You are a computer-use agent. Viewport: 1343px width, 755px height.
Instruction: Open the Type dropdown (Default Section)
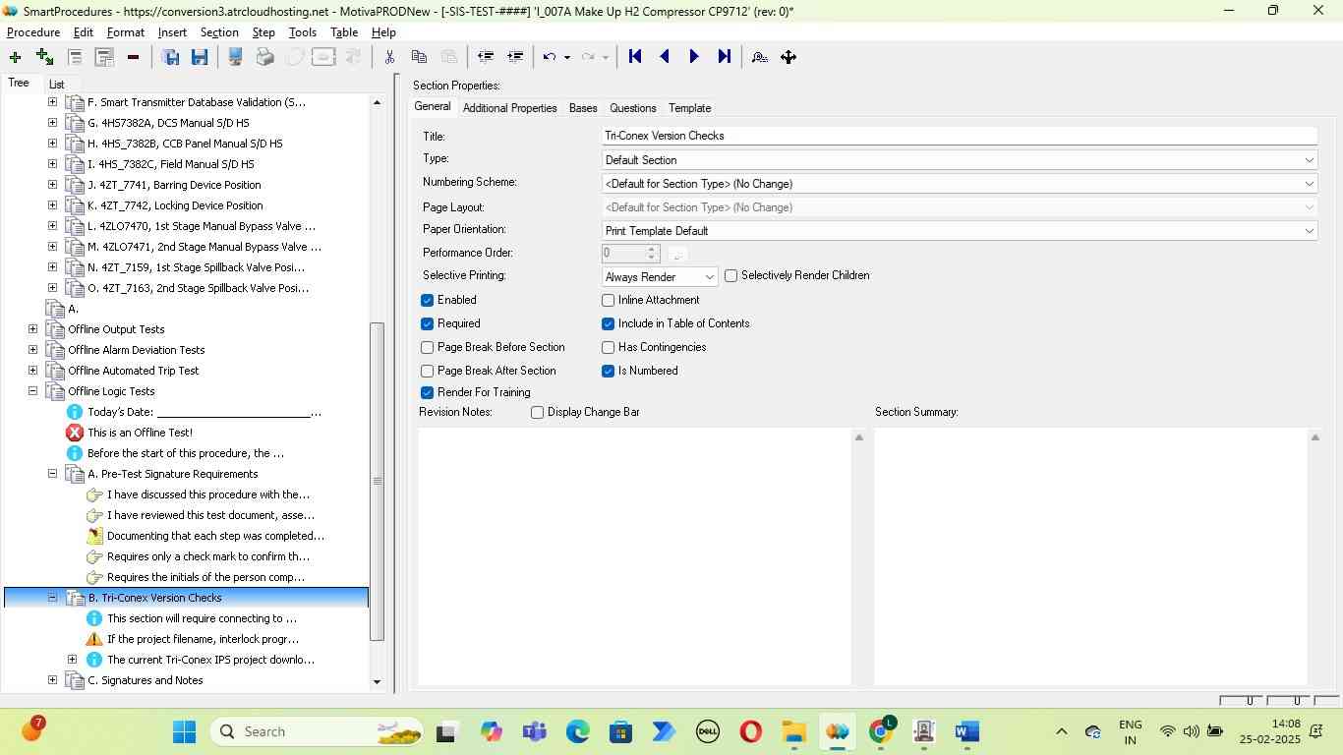[959, 160]
